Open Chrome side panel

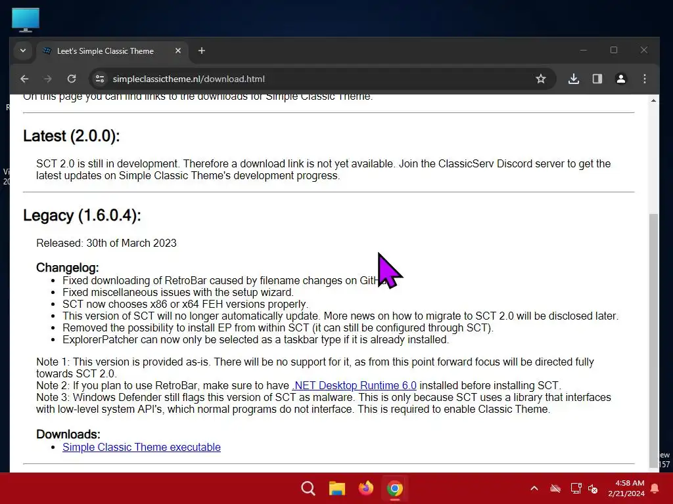pos(597,79)
